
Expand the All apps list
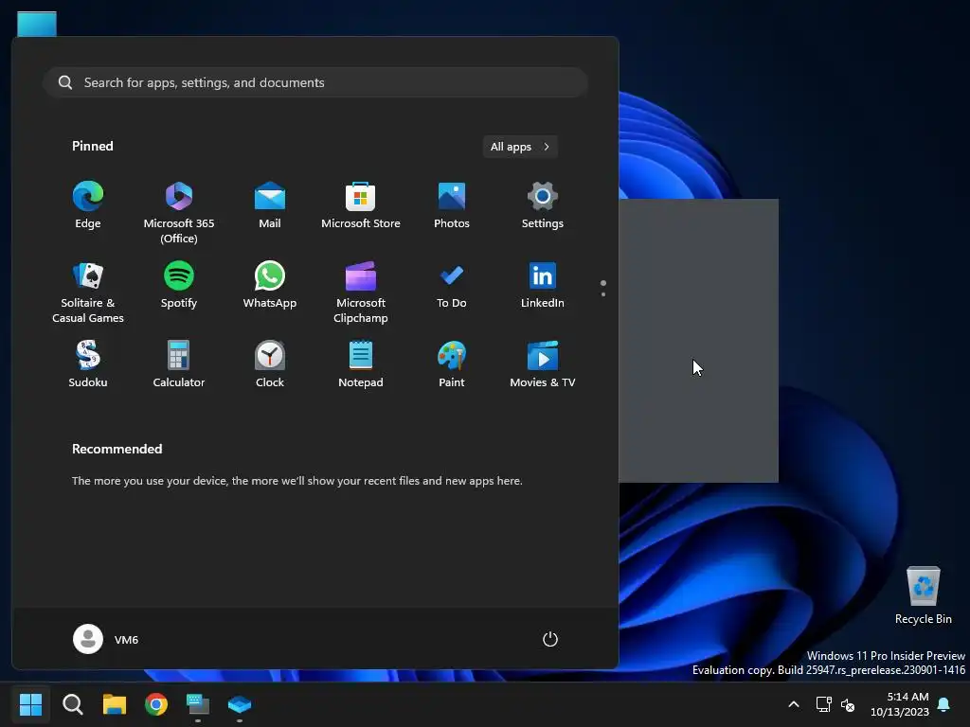click(520, 147)
